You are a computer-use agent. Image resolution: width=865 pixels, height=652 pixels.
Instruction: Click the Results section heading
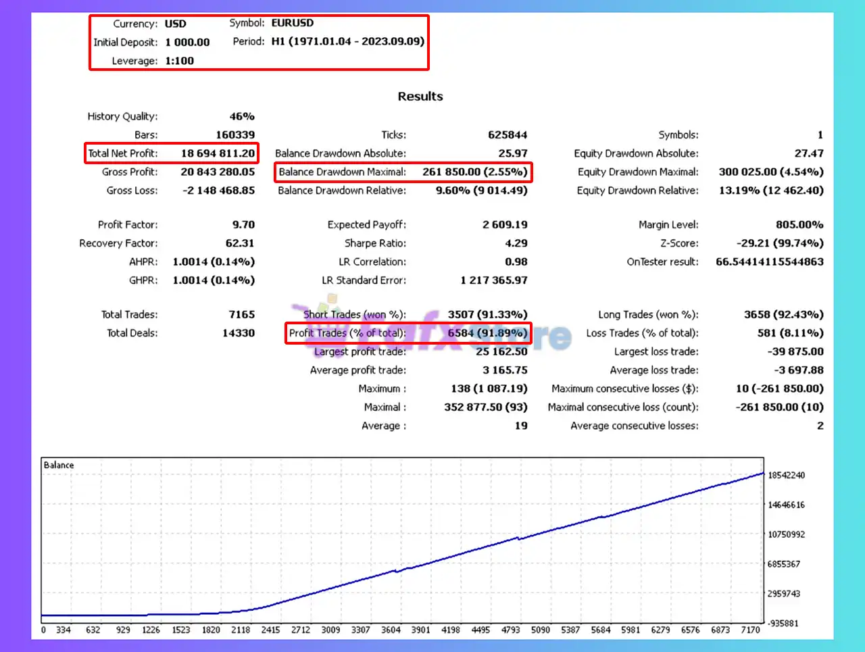tap(420, 97)
